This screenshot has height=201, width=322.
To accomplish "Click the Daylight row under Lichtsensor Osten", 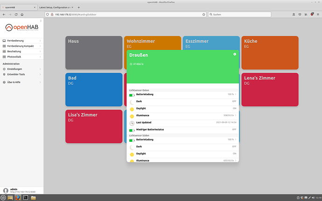I will [183, 109].
